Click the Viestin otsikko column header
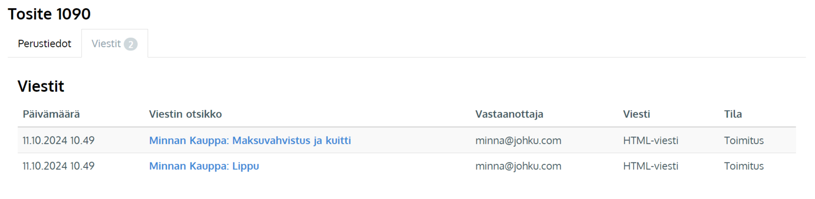The height and width of the screenshot is (199, 815). pyautogui.click(x=185, y=114)
